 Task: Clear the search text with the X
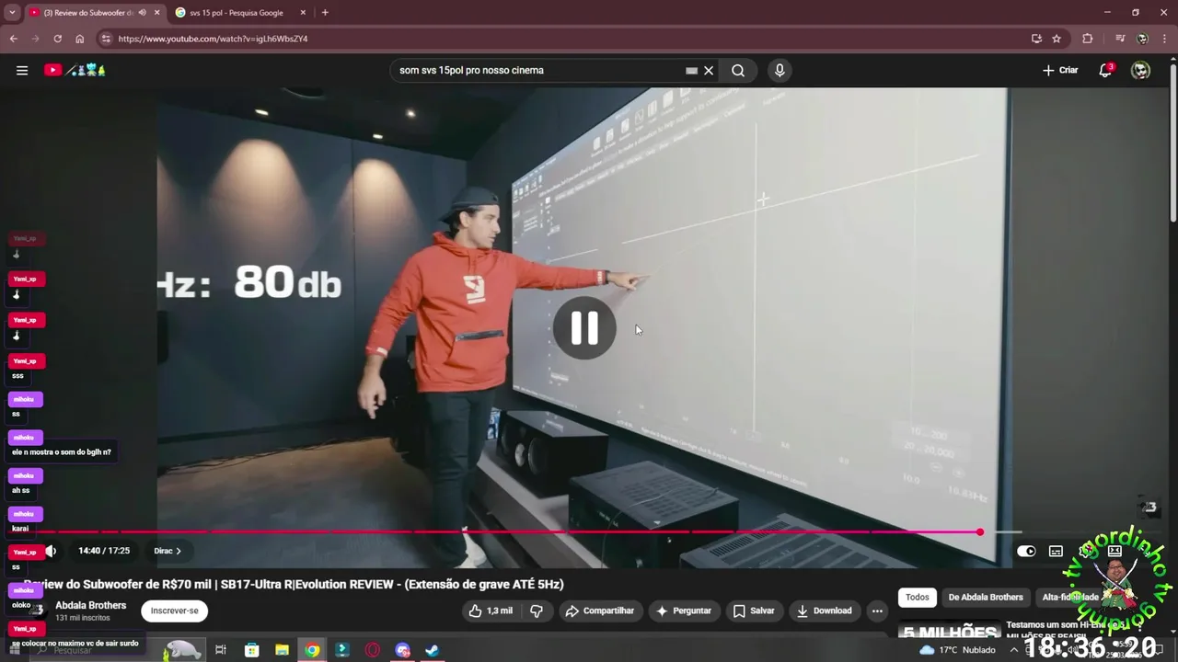[x=709, y=70]
